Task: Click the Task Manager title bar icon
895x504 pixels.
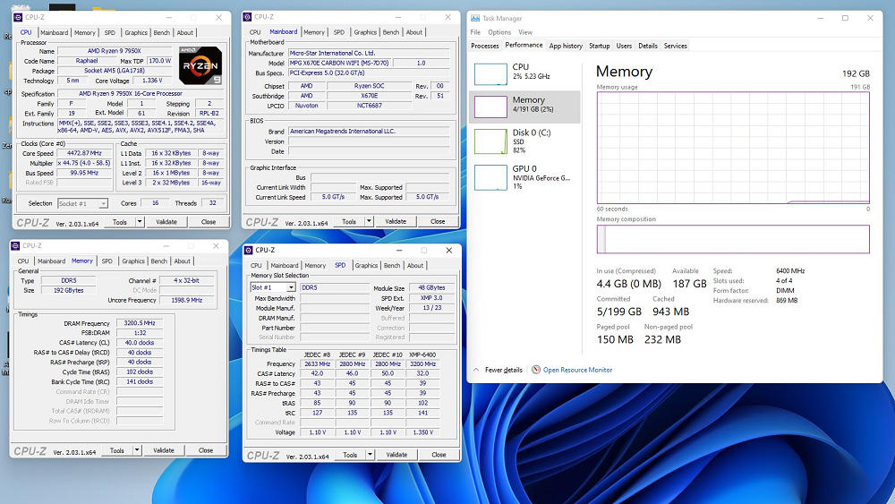Action: 475,18
